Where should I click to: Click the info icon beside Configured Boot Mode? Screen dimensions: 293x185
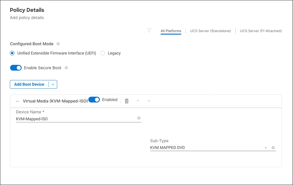point(58,44)
